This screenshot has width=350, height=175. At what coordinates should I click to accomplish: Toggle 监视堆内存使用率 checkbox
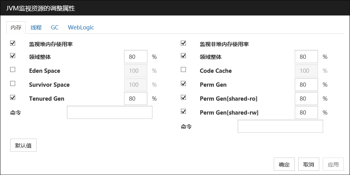tap(12, 43)
